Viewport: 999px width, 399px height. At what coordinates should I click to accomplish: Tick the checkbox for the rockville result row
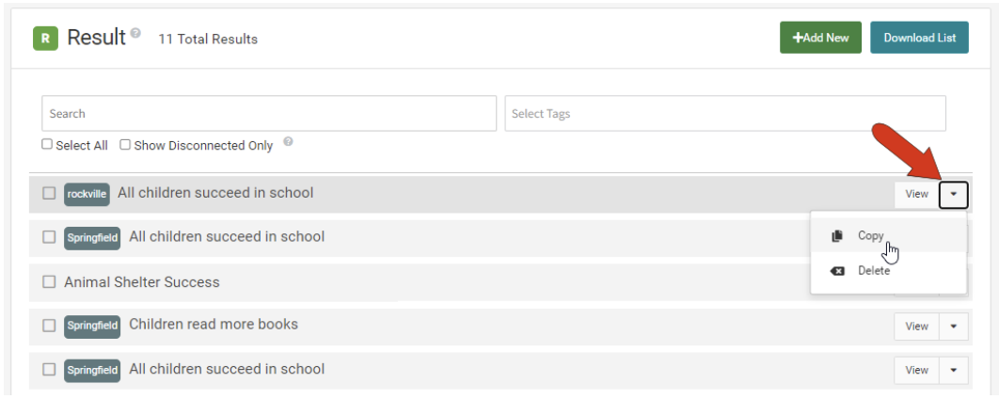(49, 194)
